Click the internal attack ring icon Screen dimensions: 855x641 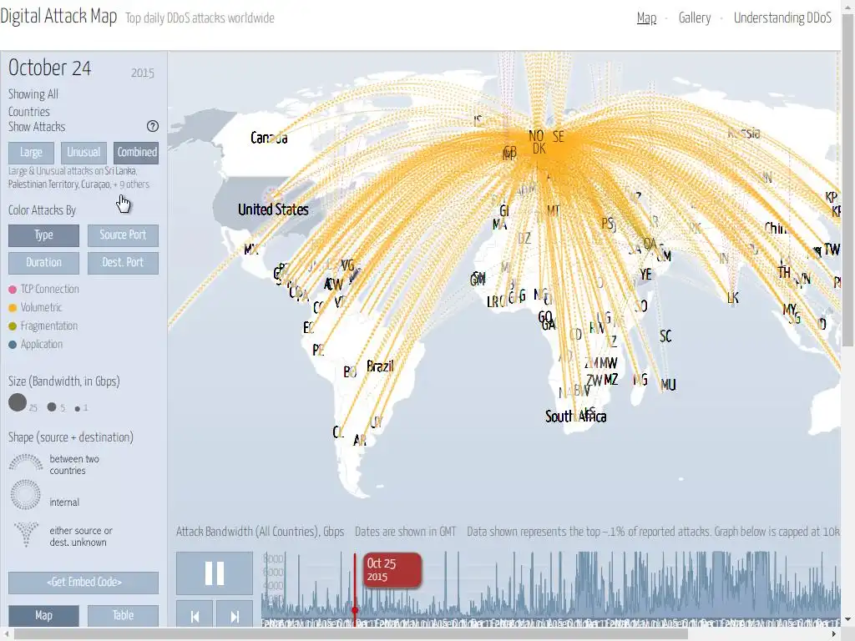26,494
